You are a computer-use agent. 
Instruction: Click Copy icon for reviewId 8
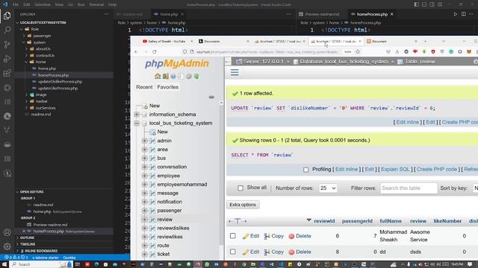(267, 252)
